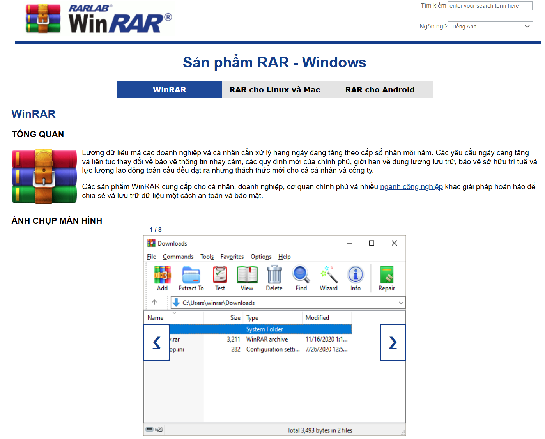Open the Tools menu
Viewport: 545px width, 439px height.
[207, 257]
